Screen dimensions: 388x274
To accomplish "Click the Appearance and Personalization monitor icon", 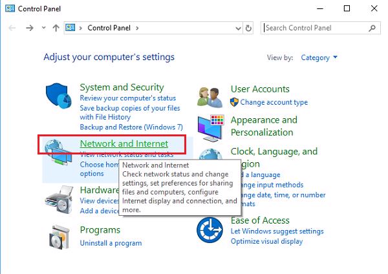I will (x=211, y=127).
